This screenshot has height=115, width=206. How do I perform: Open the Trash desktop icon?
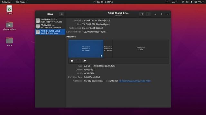tap(9, 10)
